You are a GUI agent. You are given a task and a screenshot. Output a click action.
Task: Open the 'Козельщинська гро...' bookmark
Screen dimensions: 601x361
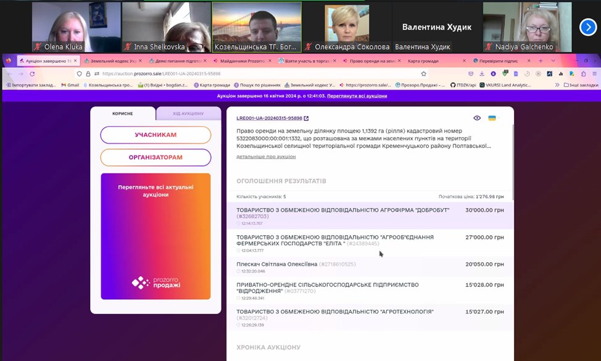[108, 85]
